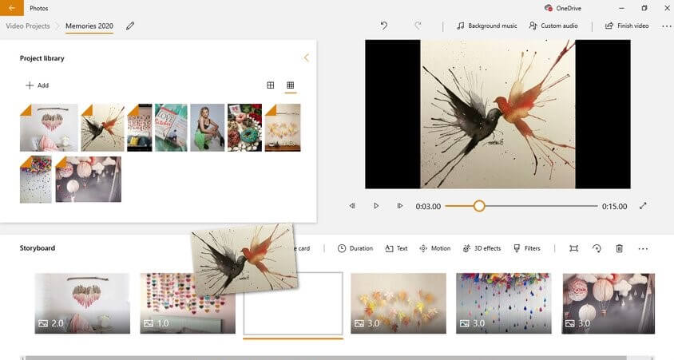This screenshot has height=360, width=674.
Task: Click the OneDrive status icon
Action: [x=549, y=8]
